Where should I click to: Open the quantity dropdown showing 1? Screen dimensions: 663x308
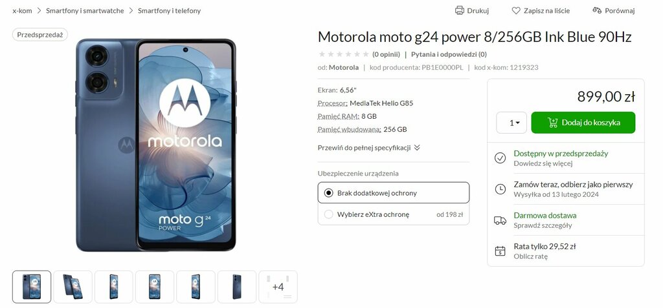(511, 123)
